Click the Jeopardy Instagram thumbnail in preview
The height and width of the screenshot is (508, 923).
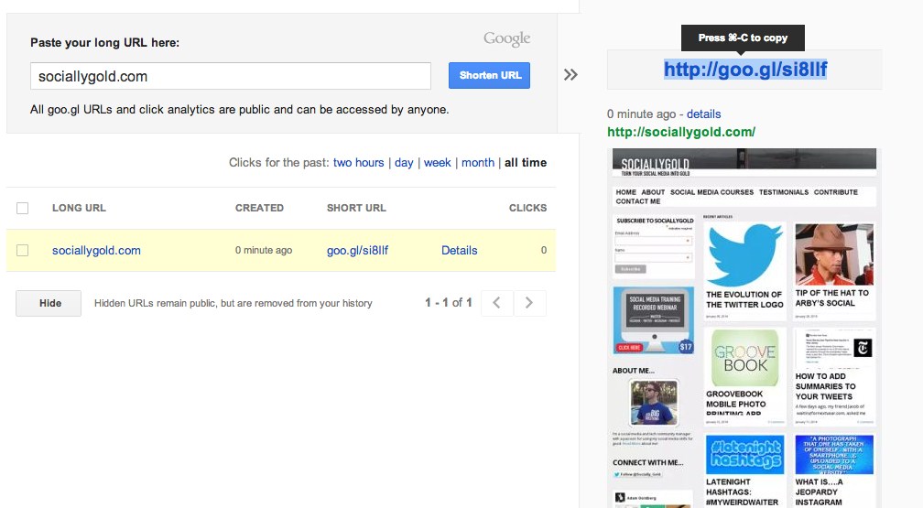834,454
